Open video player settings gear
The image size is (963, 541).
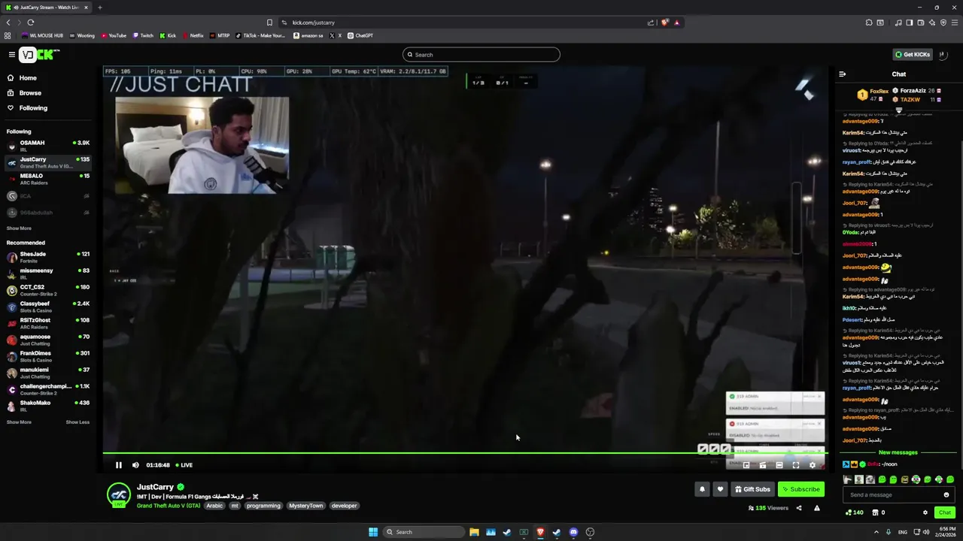tap(812, 465)
